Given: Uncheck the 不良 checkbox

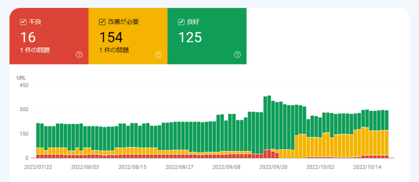Looking at the screenshot, I should tap(23, 22).
